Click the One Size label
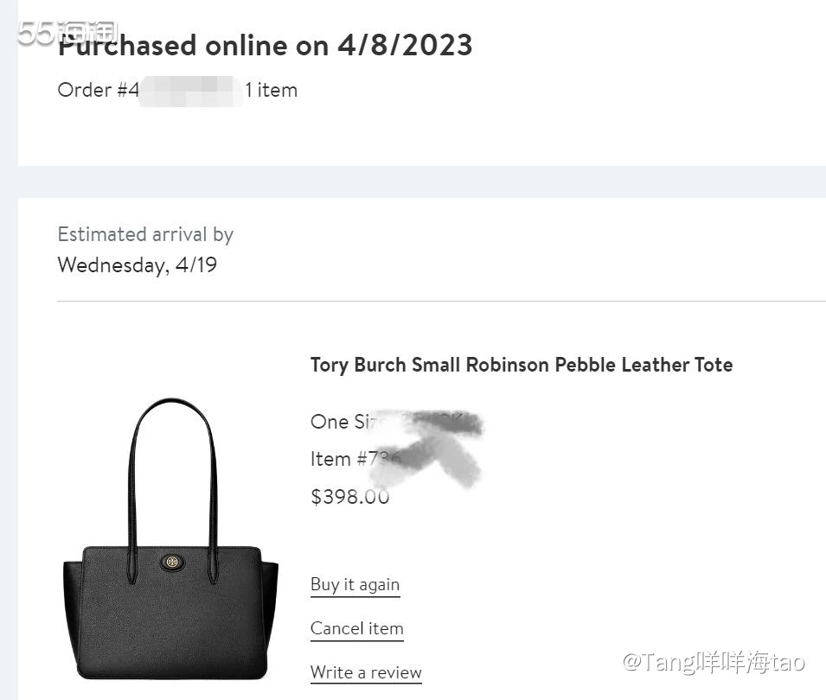Viewport: 826px width, 700px height. [x=342, y=422]
